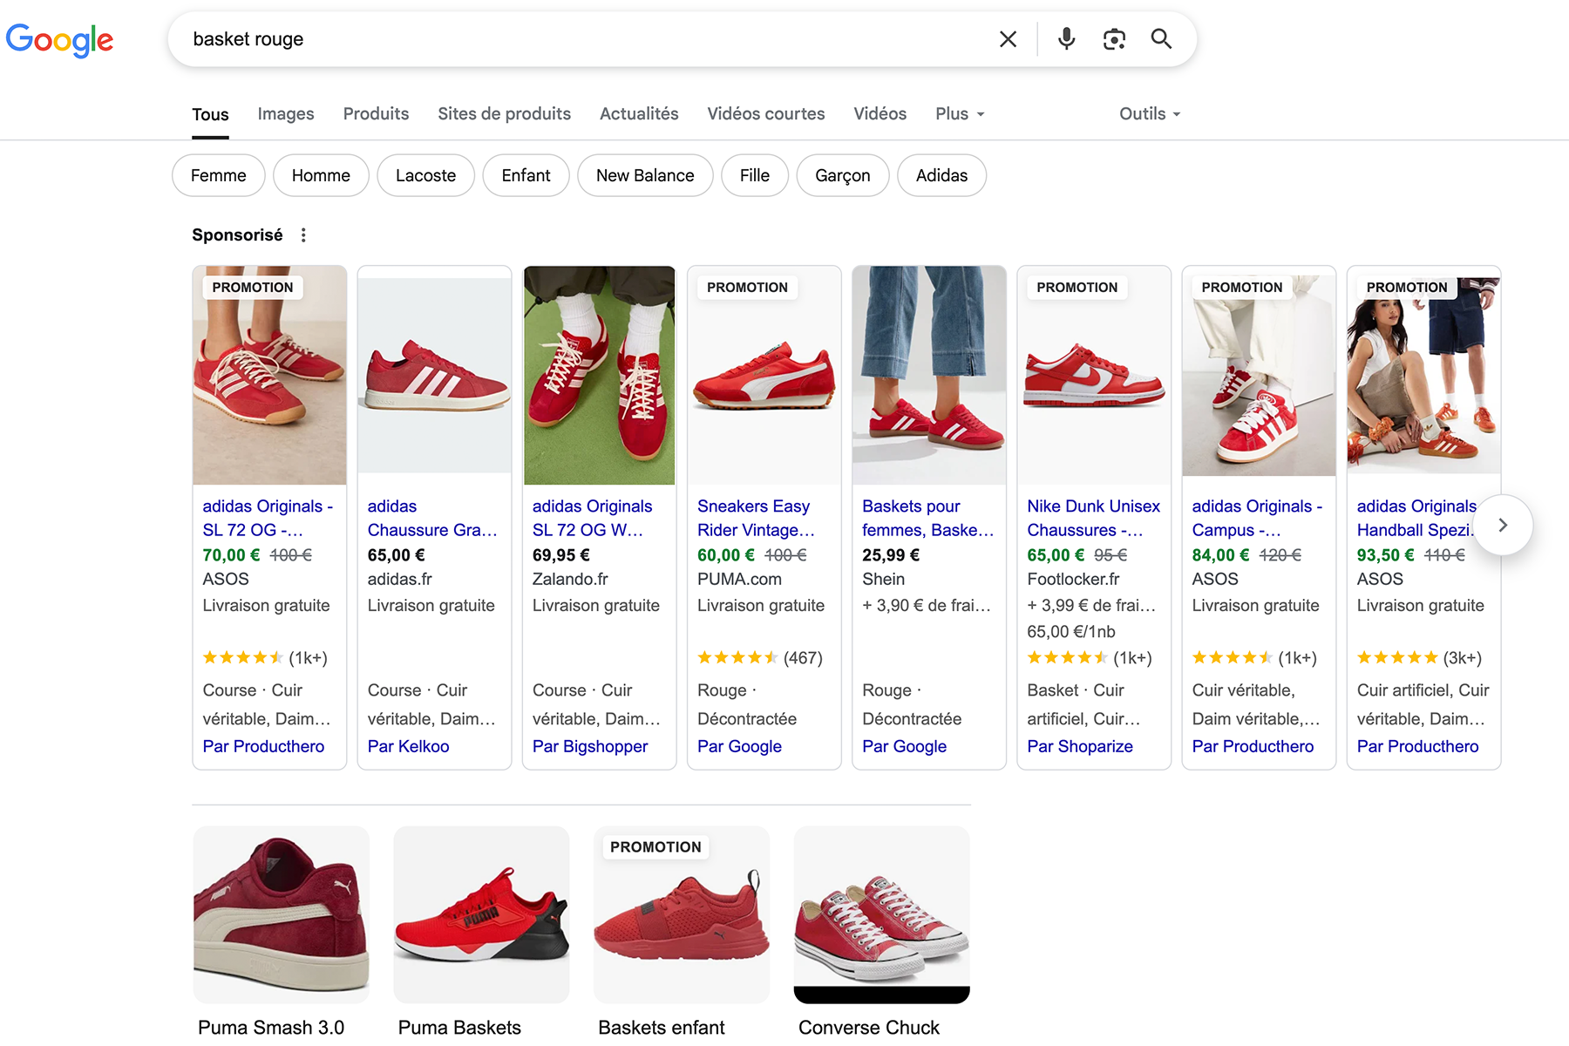
Task: Click the Puma Smash 3.0 title
Action: (x=271, y=1028)
